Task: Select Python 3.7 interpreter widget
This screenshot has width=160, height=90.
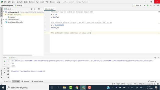Action: pos(143,84)
